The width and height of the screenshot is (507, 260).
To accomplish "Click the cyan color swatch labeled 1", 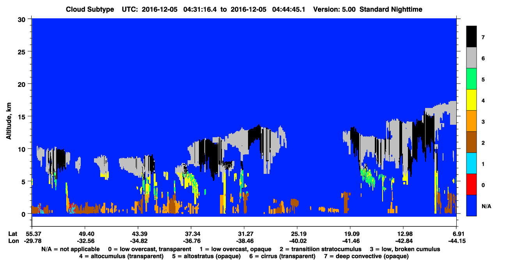I will click(472, 163).
